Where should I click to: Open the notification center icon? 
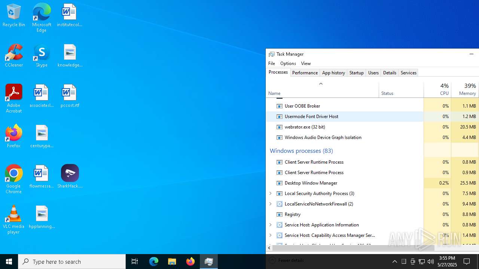pos(467,262)
